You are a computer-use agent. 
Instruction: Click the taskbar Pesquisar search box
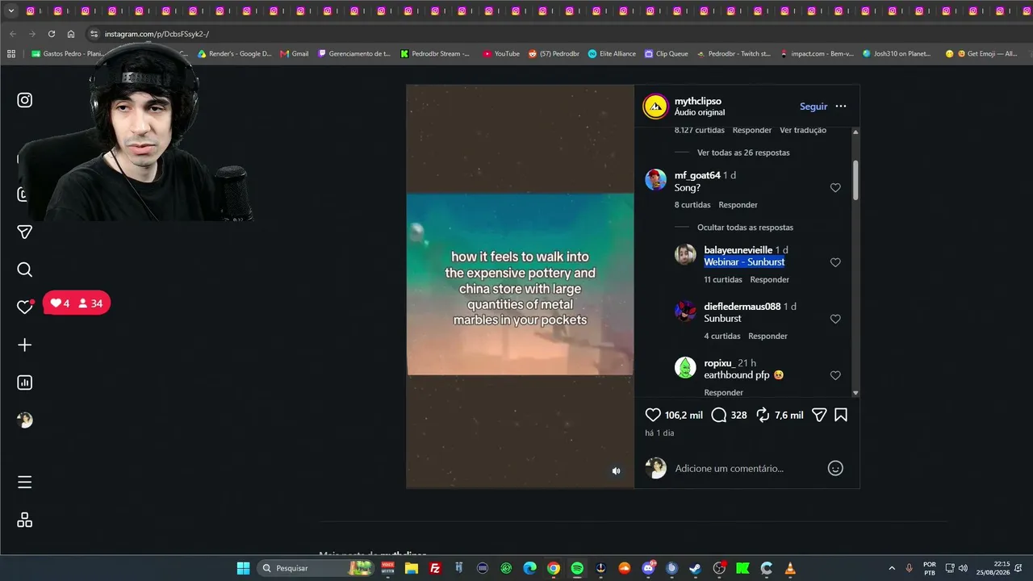[x=316, y=568]
